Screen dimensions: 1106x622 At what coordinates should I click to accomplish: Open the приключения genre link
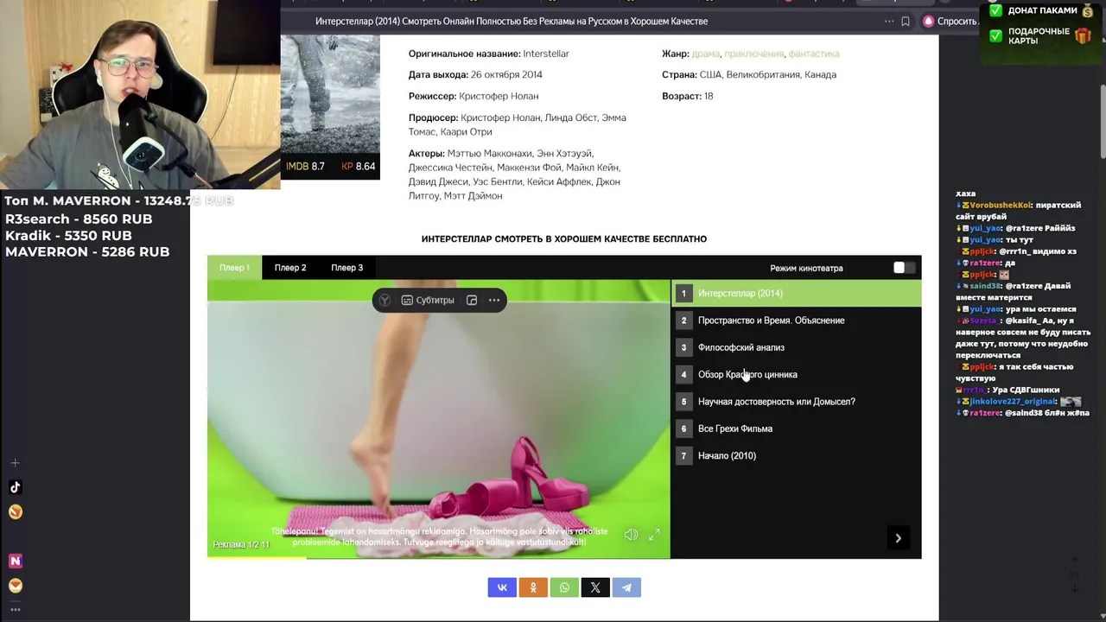753,54
